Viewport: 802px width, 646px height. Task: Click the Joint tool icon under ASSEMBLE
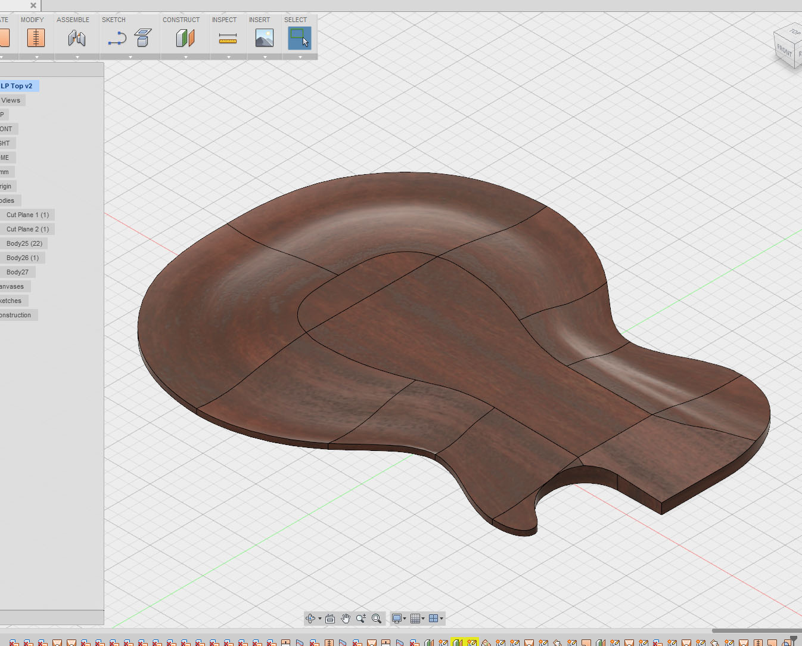pyautogui.click(x=77, y=38)
